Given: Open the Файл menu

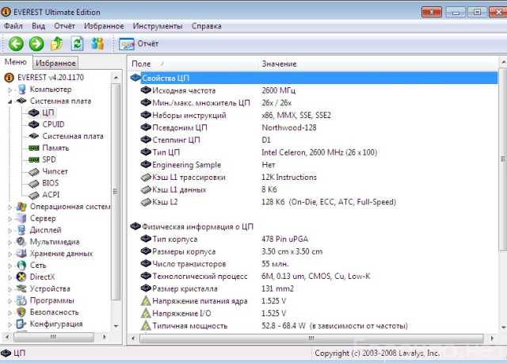Looking at the screenshot, I should (13, 26).
